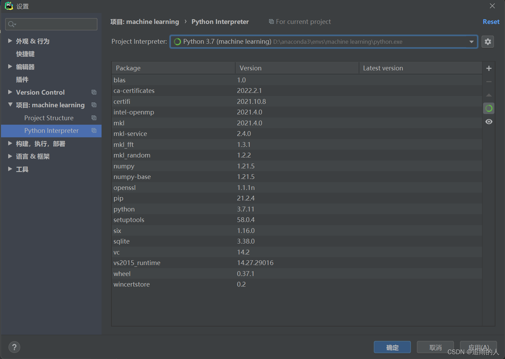Select the openssl package row
505x359 pixels.
click(x=297, y=188)
